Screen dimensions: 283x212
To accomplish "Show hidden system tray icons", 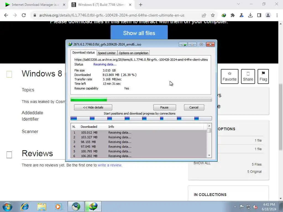I will 235,207.
